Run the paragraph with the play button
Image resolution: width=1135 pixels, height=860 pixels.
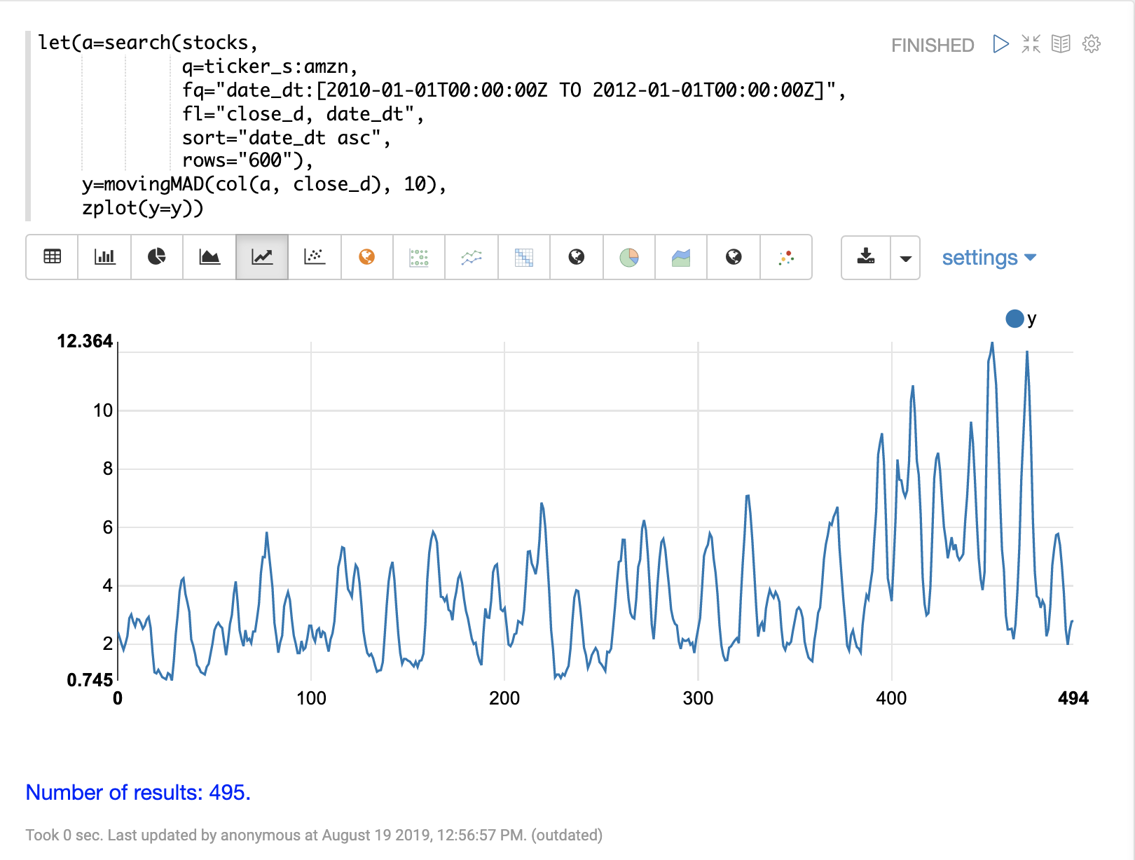1001,44
